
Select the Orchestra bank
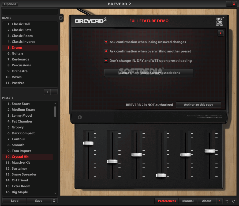(x=30, y=71)
